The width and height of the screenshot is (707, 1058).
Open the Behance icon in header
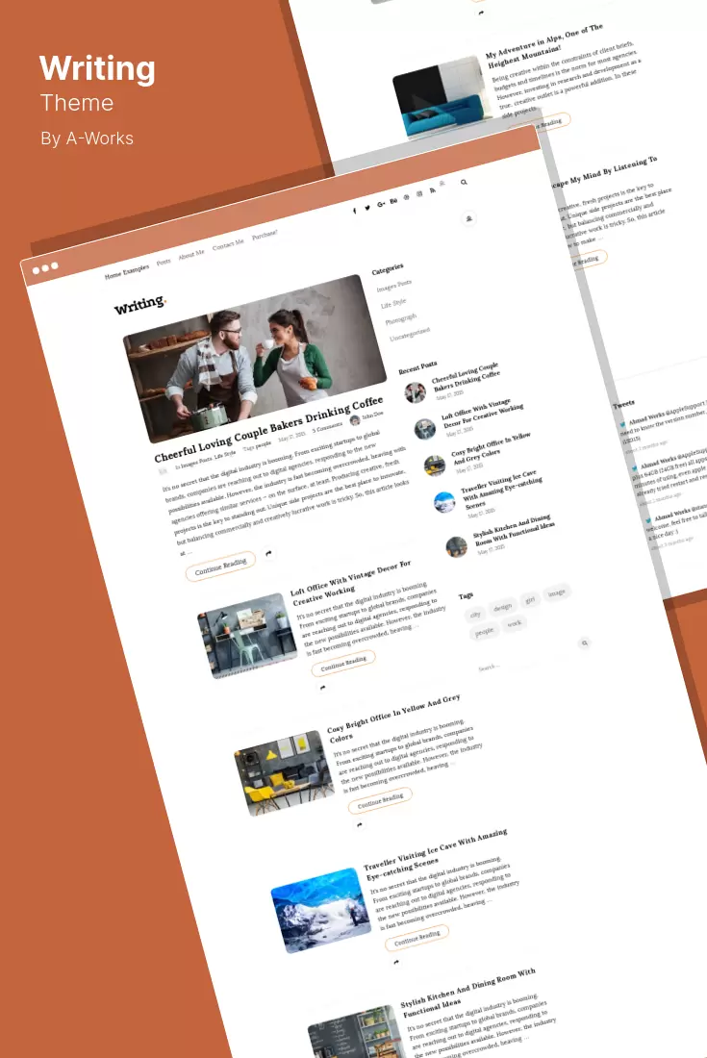393,201
